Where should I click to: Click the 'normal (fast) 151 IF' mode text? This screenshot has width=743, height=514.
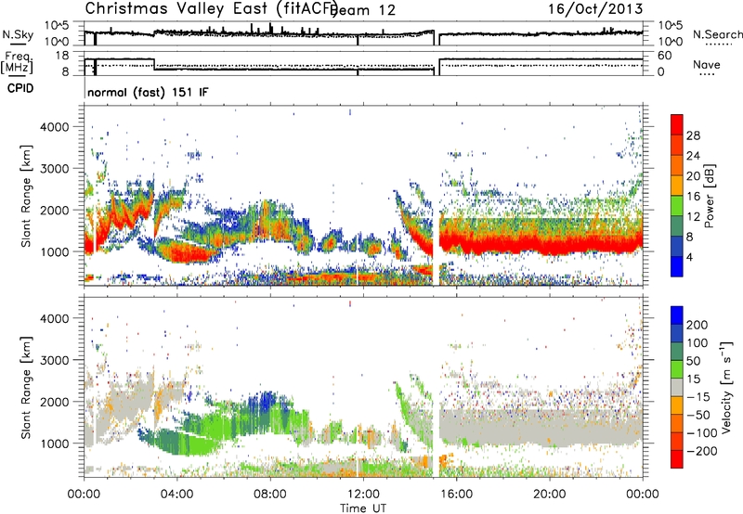pos(148,92)
